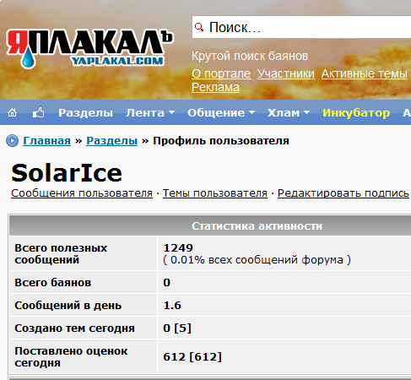
Task: Click the Создано тем сегодня value 0 [5]
Action: click(x=177, y=328)
